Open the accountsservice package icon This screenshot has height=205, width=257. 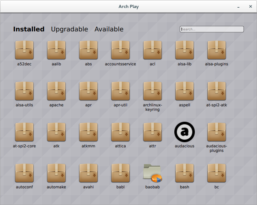pos(120,50)
